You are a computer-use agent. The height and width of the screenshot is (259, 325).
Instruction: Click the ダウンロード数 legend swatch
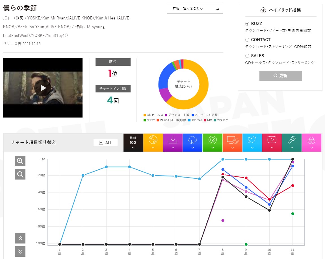pos(166,115)
